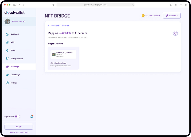Open the Dashboard menu item
Viewport: 191px width, 137px height.
19,34
